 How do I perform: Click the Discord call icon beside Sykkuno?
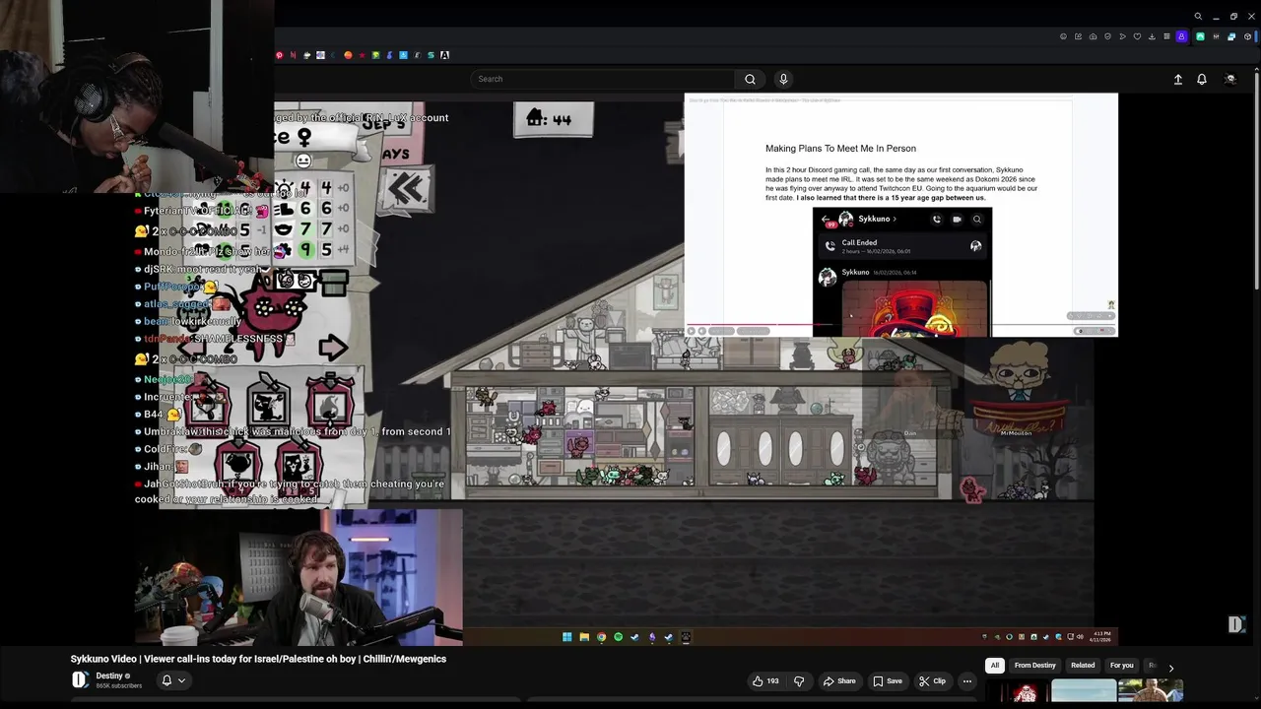tap(937, 220)
